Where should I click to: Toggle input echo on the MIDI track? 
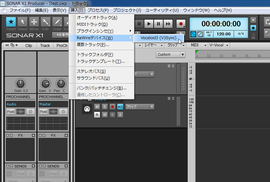point(120,107)
